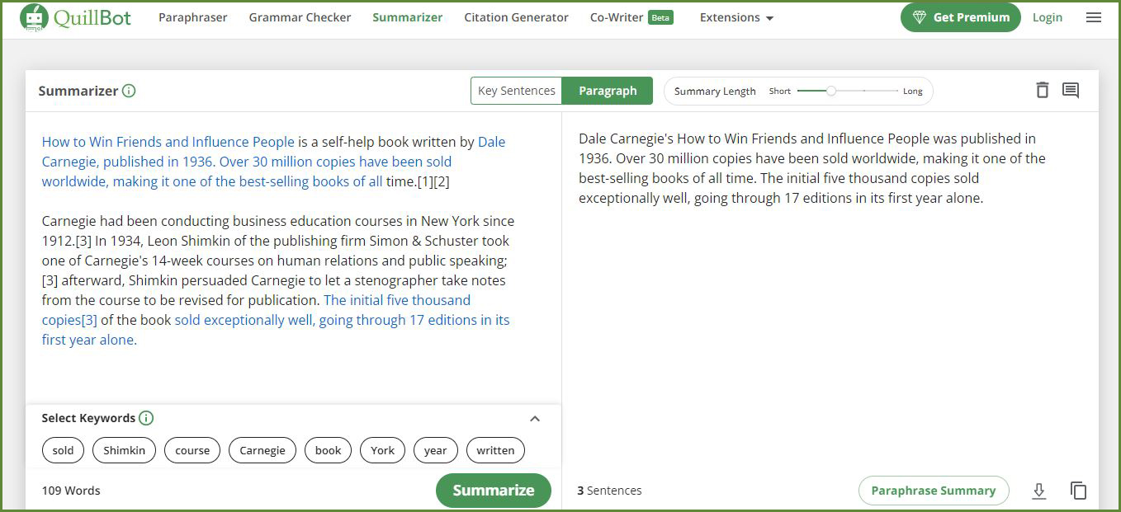This screenshot has width=1121, height=512.
Task: Delete the text with the trash icon
Action: tap(1043, 91)
